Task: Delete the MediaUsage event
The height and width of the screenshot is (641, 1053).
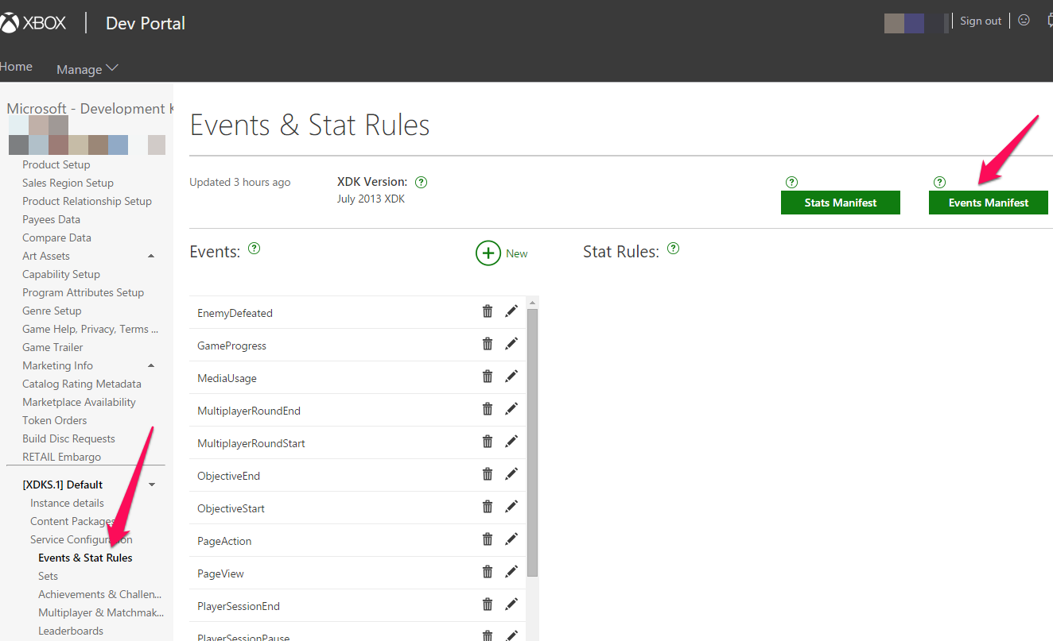Action: pos(488,376)
